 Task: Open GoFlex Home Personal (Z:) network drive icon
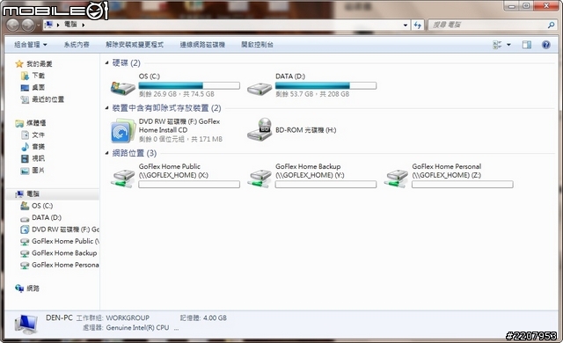click(x=396, y=179)
